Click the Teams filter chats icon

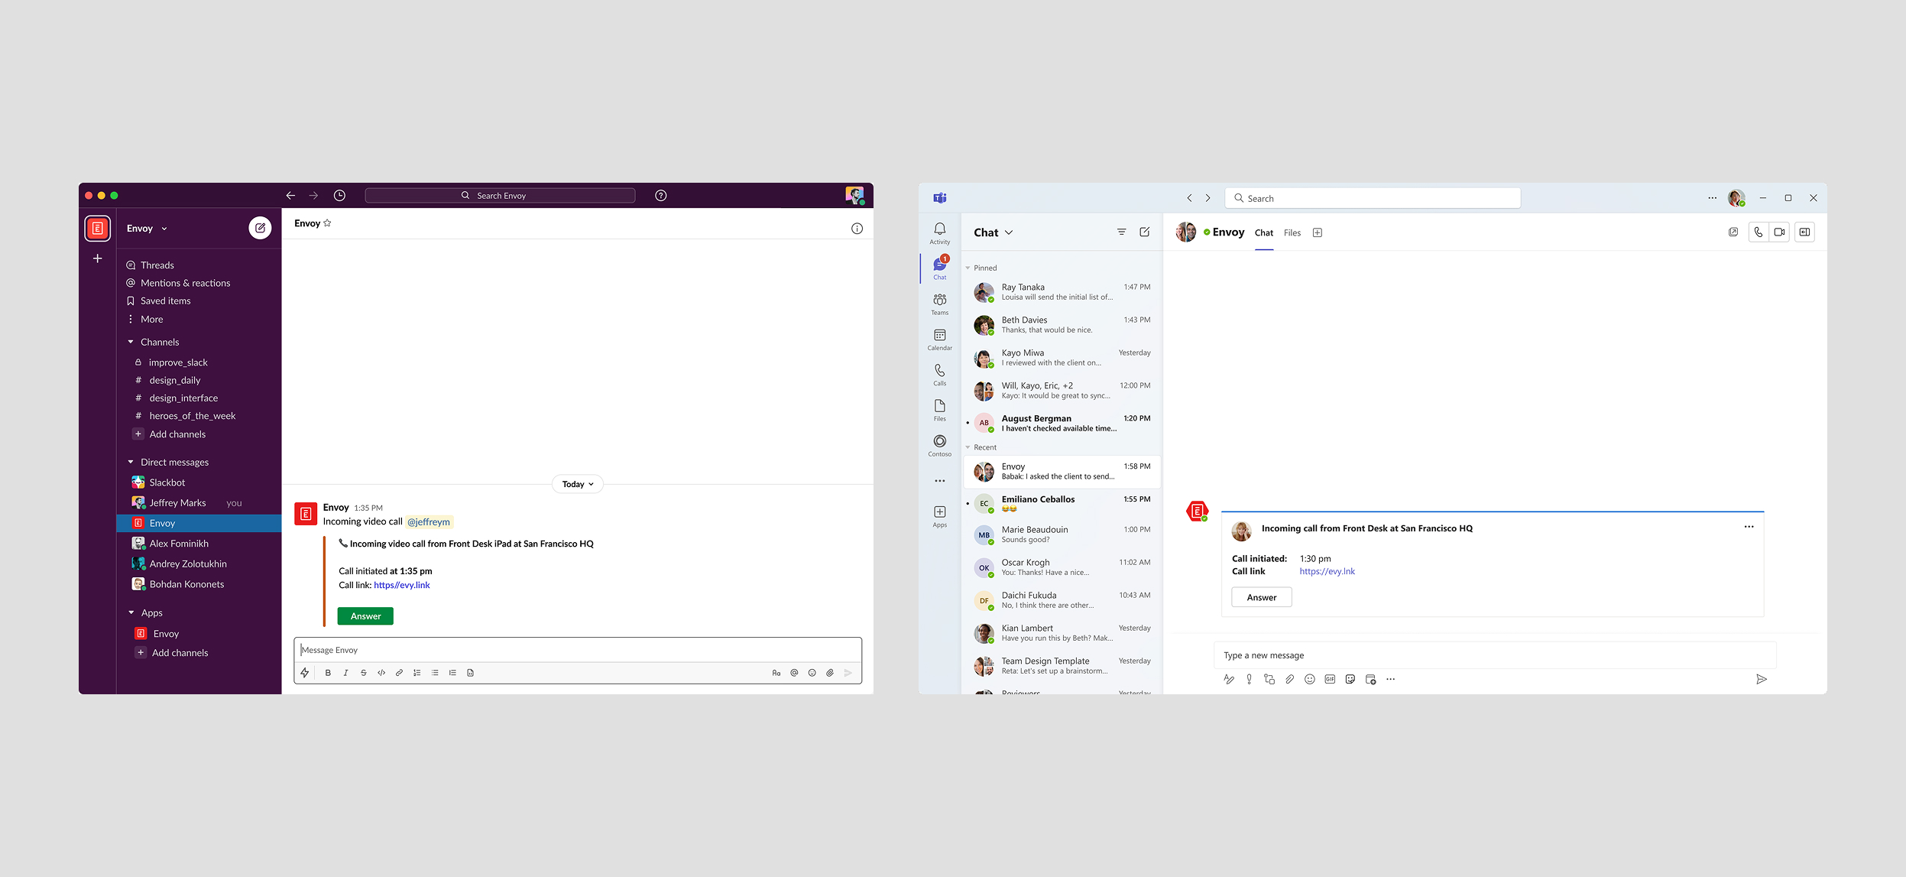pos(1121,232)
